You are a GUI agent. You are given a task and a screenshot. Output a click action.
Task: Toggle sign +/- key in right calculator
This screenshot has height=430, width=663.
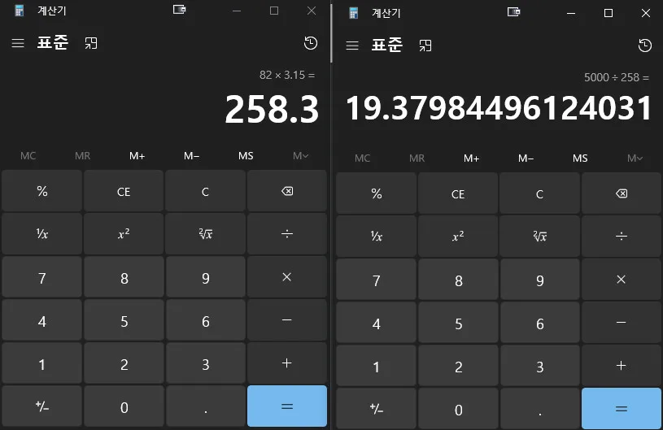(x=377, y=409)
